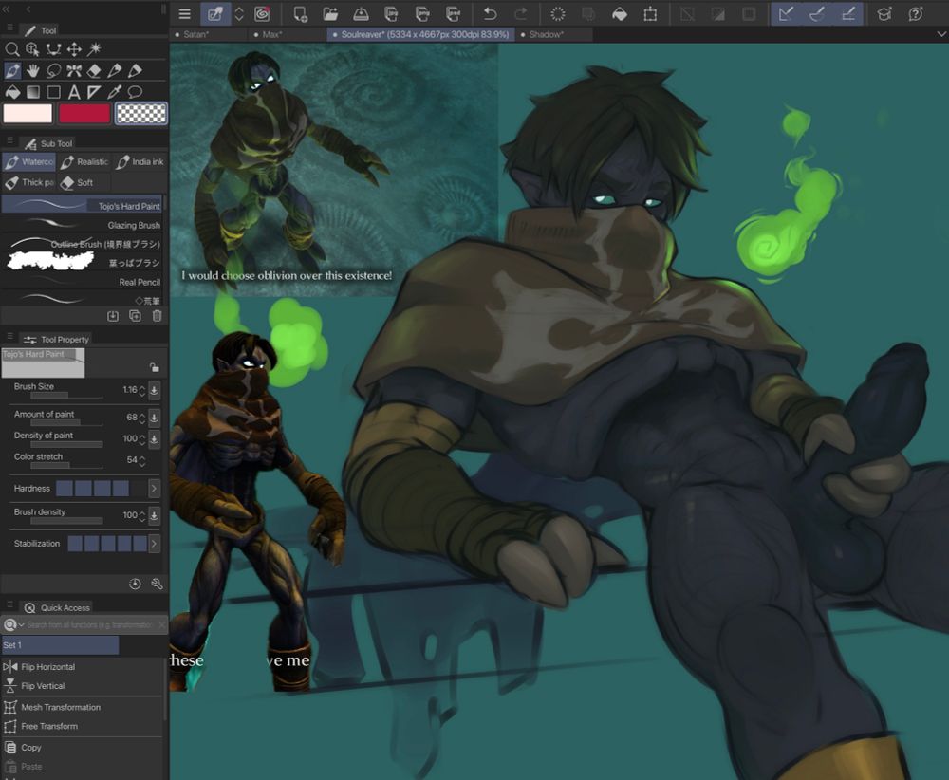Screen dimensions: 949x780
Task: Delete sub tool trash icon
Action: tap(157, 316)
